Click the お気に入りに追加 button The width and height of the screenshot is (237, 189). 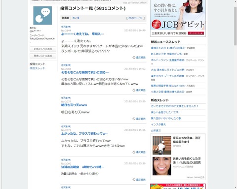[x=43, y=49]
